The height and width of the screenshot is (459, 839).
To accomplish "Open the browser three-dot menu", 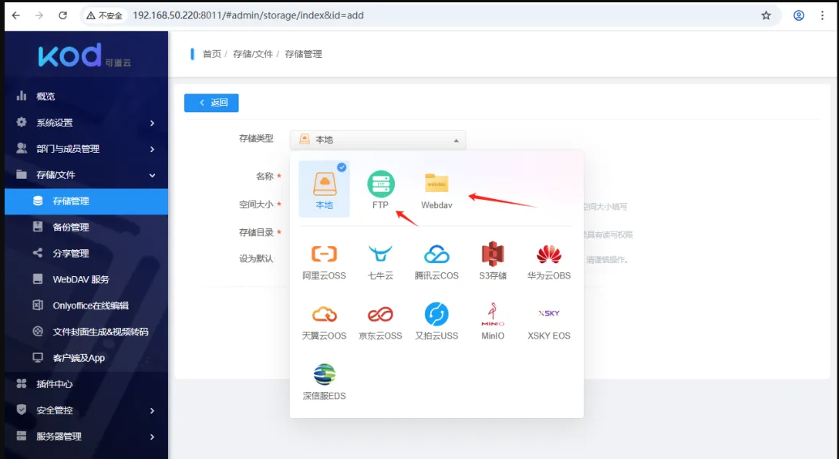I will point(822,15).
